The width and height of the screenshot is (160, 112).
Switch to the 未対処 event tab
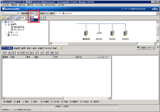click(x=48, y=48)
